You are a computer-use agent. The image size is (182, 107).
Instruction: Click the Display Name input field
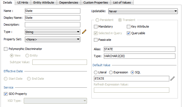pyautogui.click(x=52, y=18)
